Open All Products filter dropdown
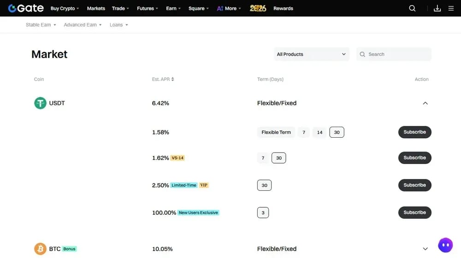Viewport: 461px width, 263px height. coord(311,54)
